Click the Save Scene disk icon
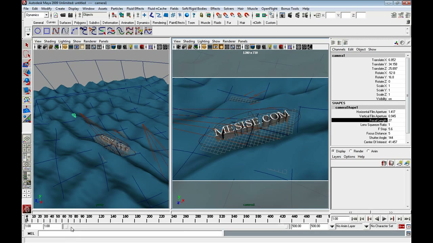The image size is (433, 243). 70,15
